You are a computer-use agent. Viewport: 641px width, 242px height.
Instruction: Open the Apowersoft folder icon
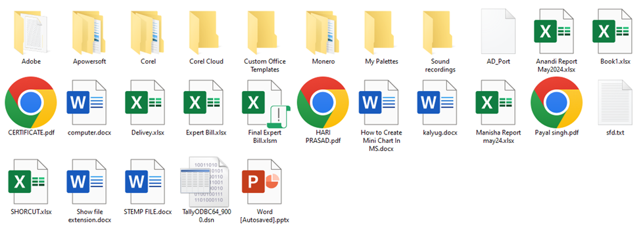click(x=89, y=33)
